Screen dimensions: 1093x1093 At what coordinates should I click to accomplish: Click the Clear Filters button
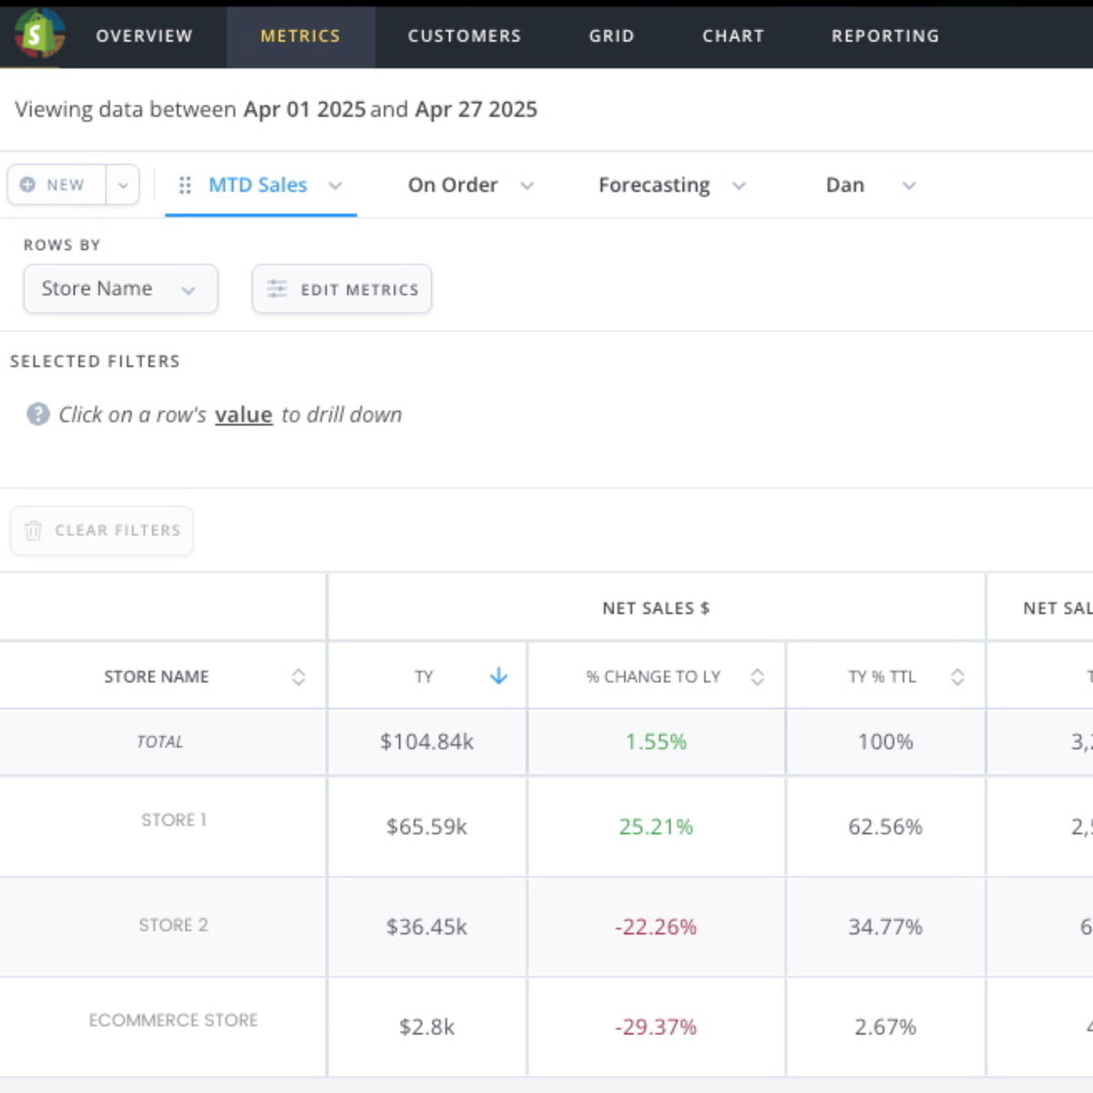pos(102,530)
